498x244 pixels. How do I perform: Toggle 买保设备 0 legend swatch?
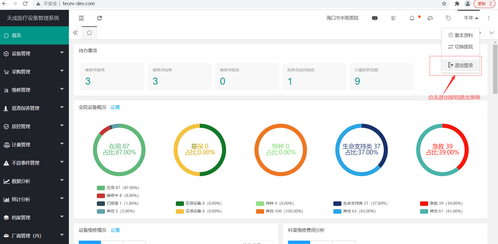180,211
